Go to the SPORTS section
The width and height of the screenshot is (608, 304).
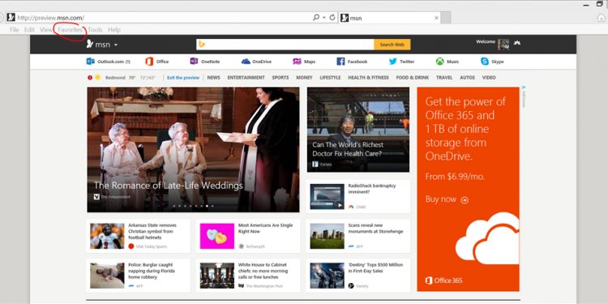coord(280,78)
